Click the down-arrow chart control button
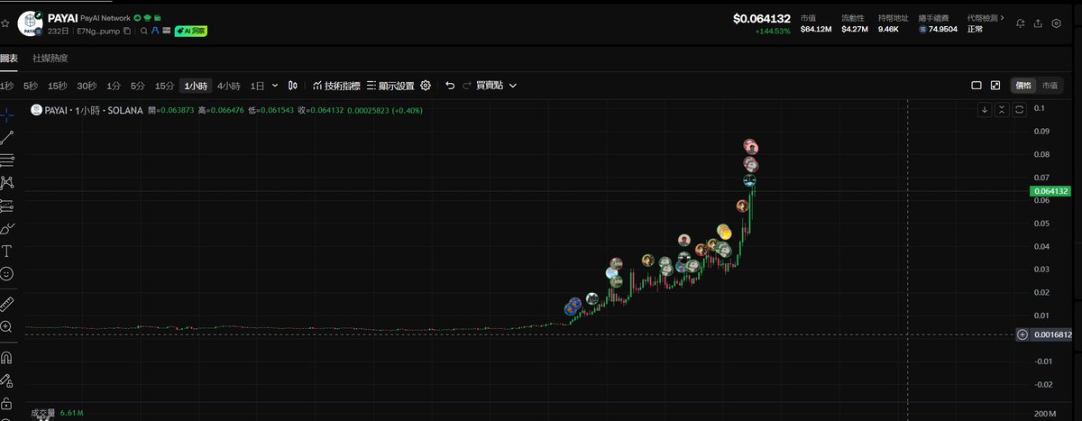 [x=986, y=110]
